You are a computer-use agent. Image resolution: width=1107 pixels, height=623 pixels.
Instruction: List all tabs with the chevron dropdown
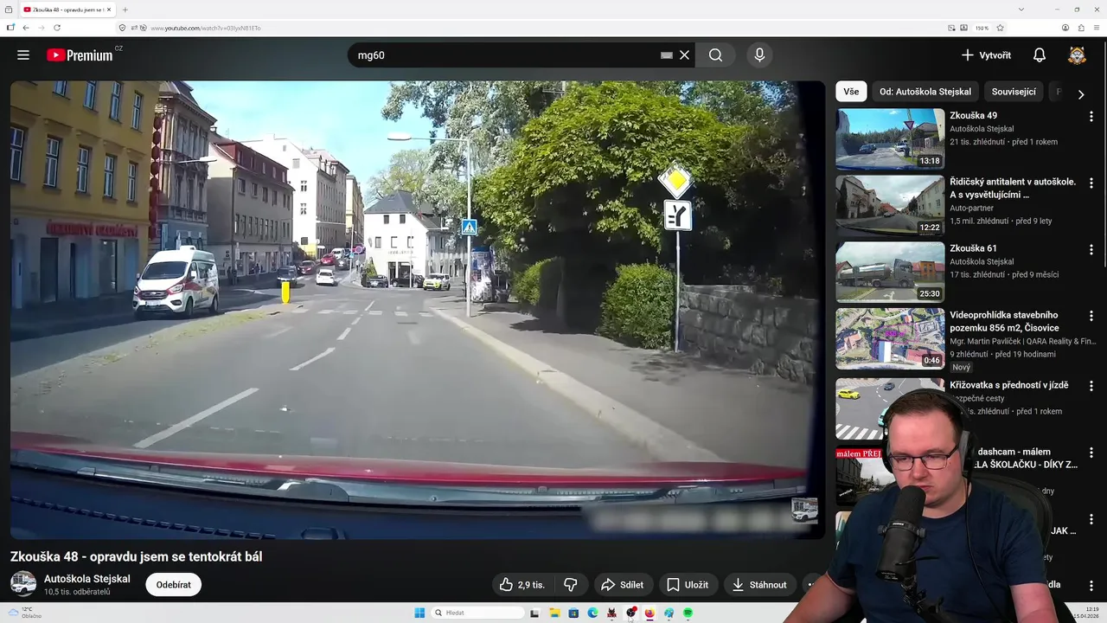point(1021,10)
